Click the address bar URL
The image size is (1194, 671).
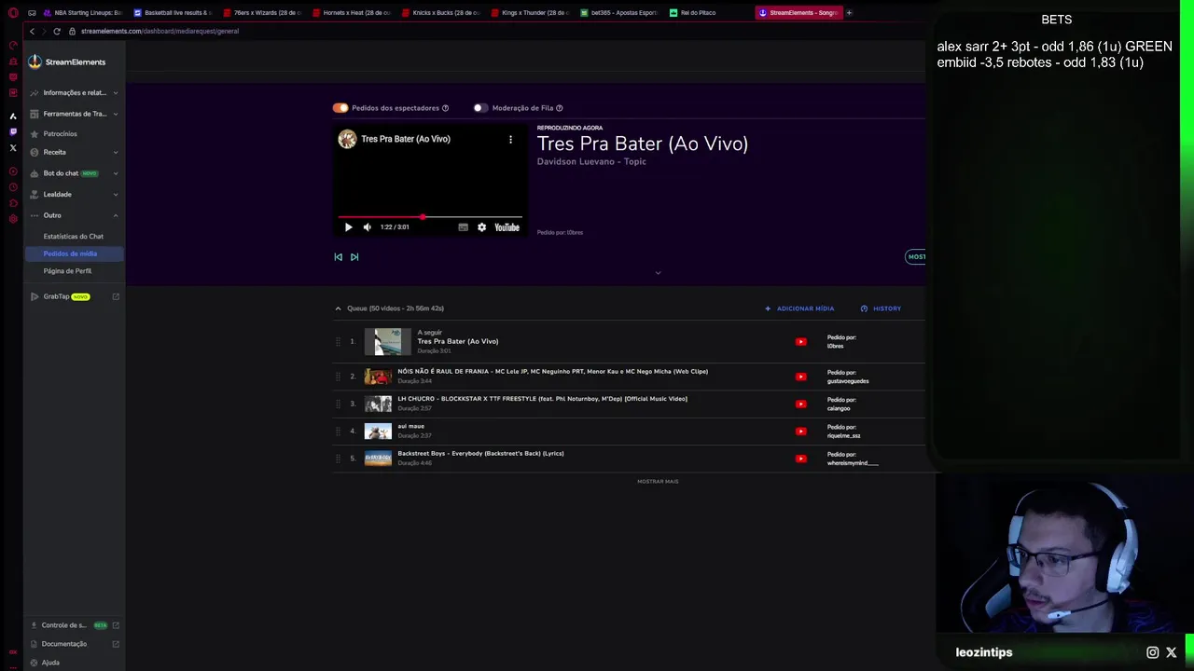160,32
